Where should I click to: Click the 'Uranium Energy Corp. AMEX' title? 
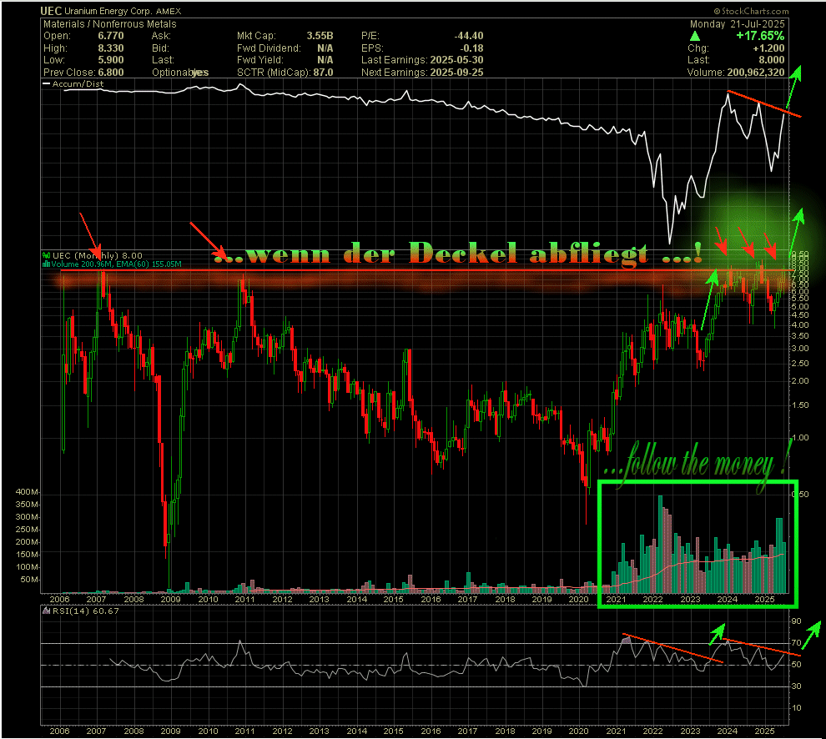(x=123, y=11)
